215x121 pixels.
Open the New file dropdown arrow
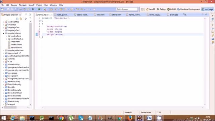pyautogui.click(x=5, y=9)
